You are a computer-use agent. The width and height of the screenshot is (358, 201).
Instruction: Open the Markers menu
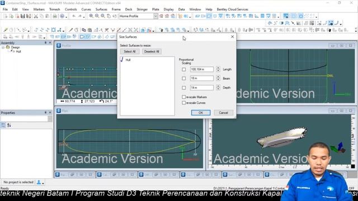(39, 9)
